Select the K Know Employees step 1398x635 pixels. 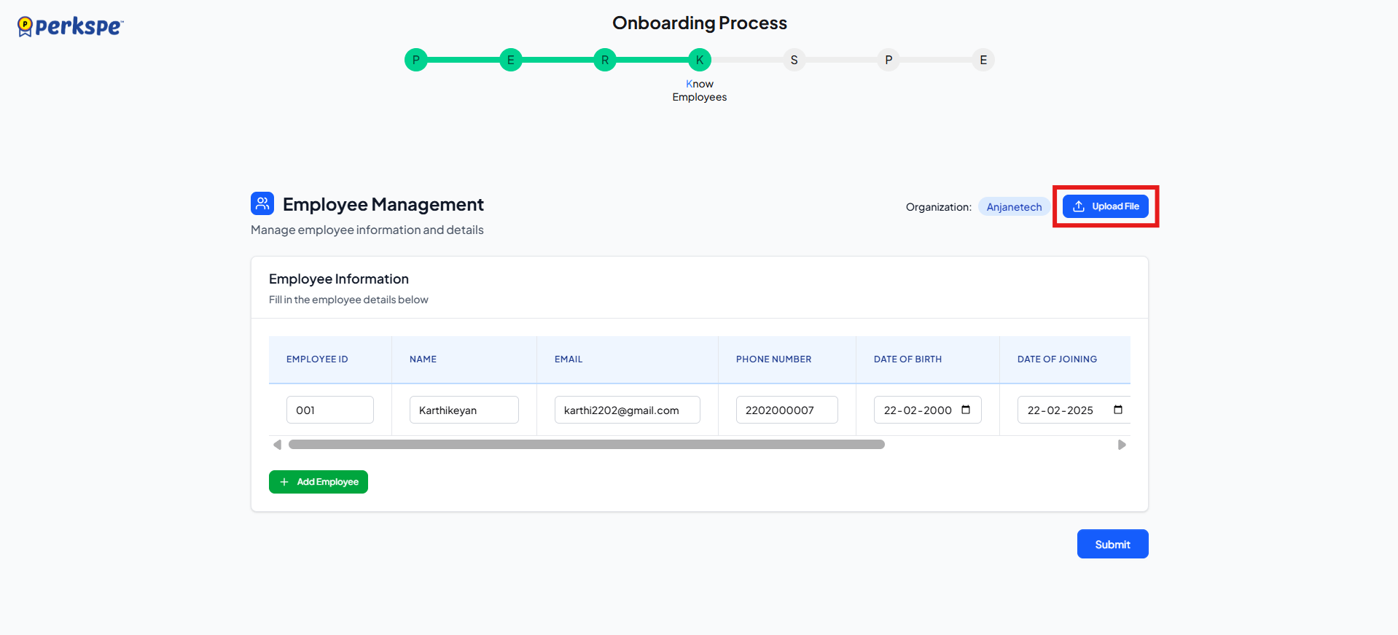click(699, 60)
